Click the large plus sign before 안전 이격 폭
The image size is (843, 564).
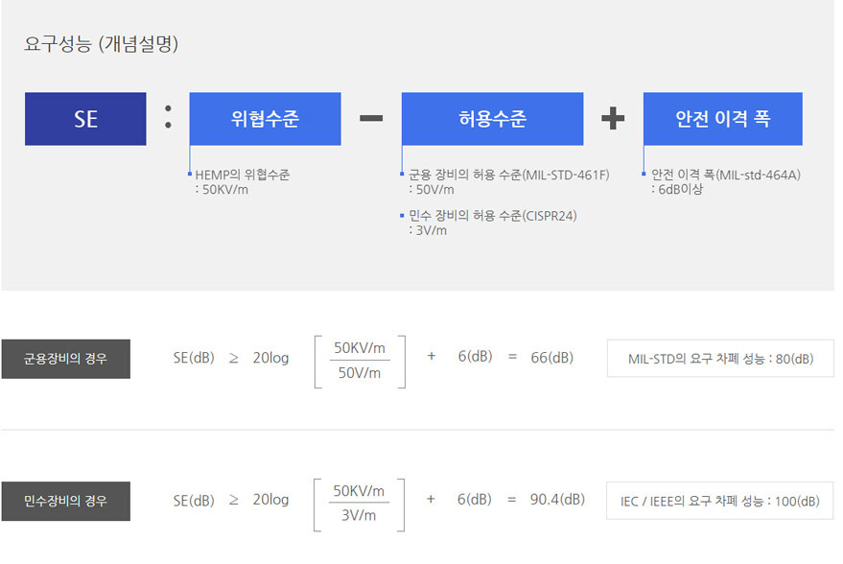pos(613,118)
